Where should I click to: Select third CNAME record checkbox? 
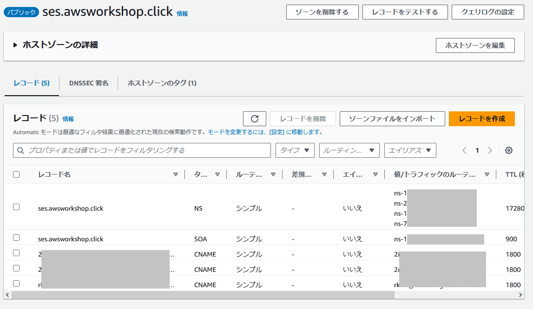click(16, 283)
